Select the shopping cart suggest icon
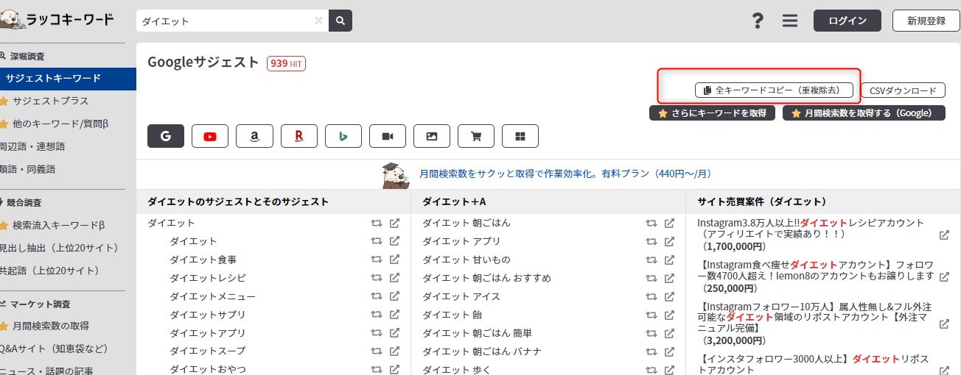The image size is (961, 375). tap(476, 136)
